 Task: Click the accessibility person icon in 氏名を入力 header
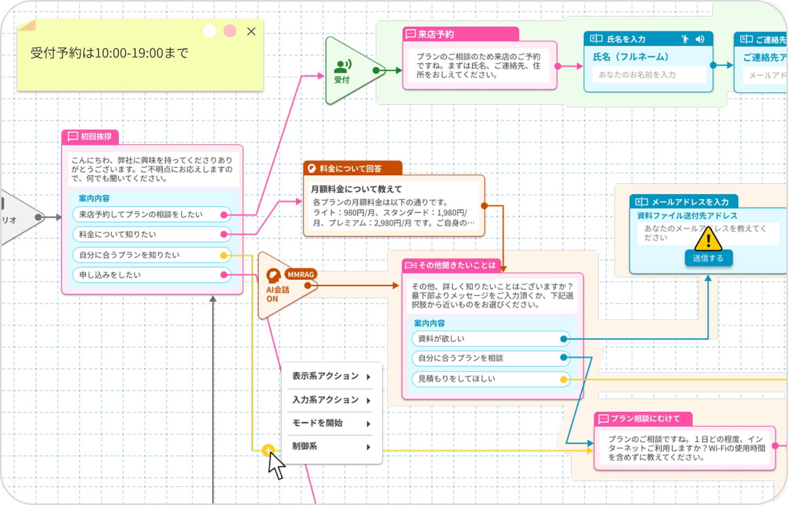(685, 39)
